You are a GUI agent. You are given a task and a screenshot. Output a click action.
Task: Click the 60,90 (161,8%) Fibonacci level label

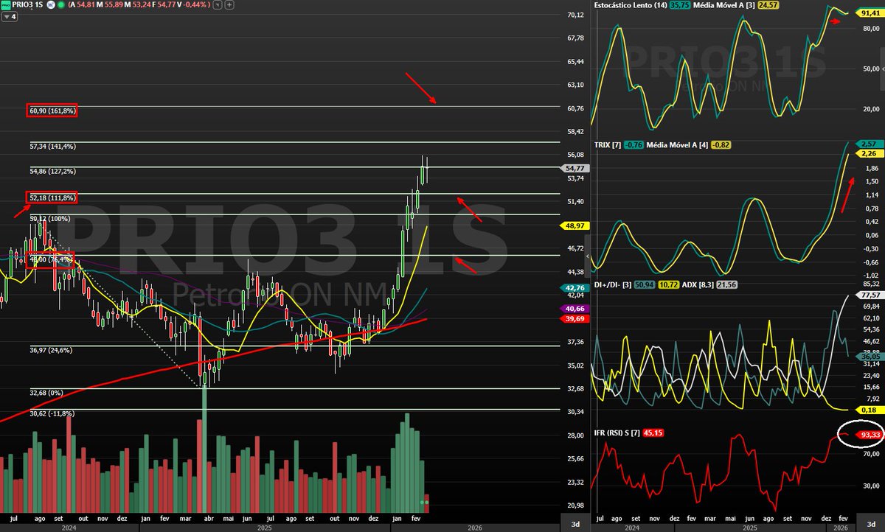click(52, 111)
